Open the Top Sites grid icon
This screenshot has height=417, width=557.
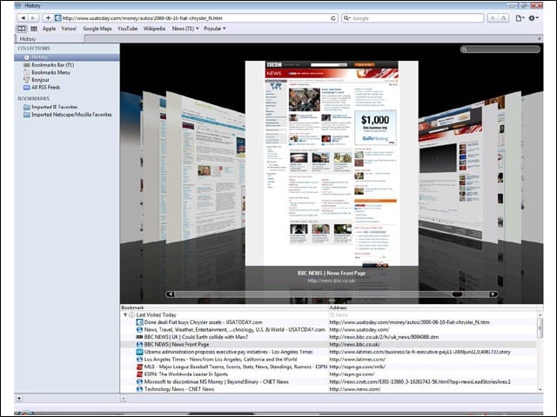[34, 29]
